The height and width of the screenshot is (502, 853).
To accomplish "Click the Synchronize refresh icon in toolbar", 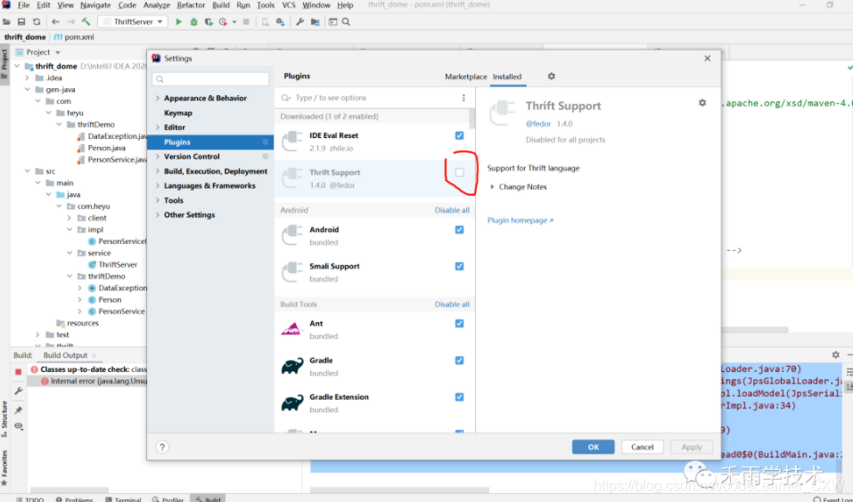I will click(37, 21).
